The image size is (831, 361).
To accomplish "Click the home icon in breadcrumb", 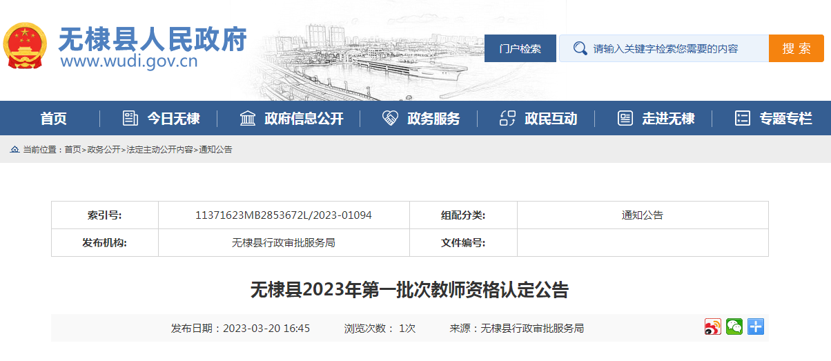I will [x=14, y=150].
